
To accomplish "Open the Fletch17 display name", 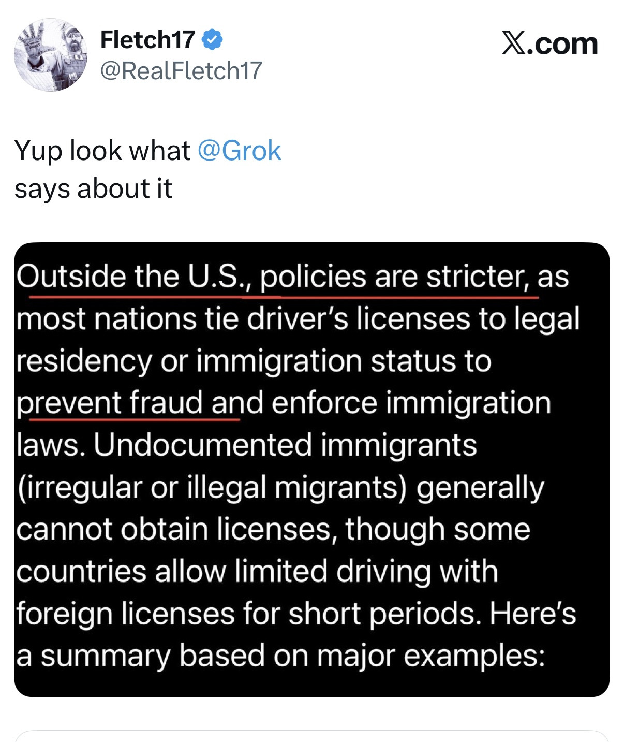I will pyautogui.click(x=147, y=40).
